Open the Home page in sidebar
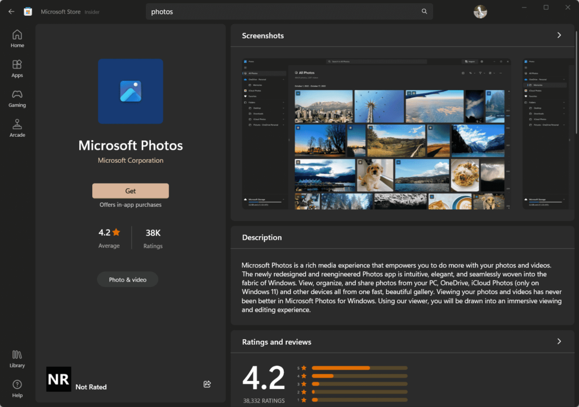Viewport: 579px width, 407px height. pos(17,38)
